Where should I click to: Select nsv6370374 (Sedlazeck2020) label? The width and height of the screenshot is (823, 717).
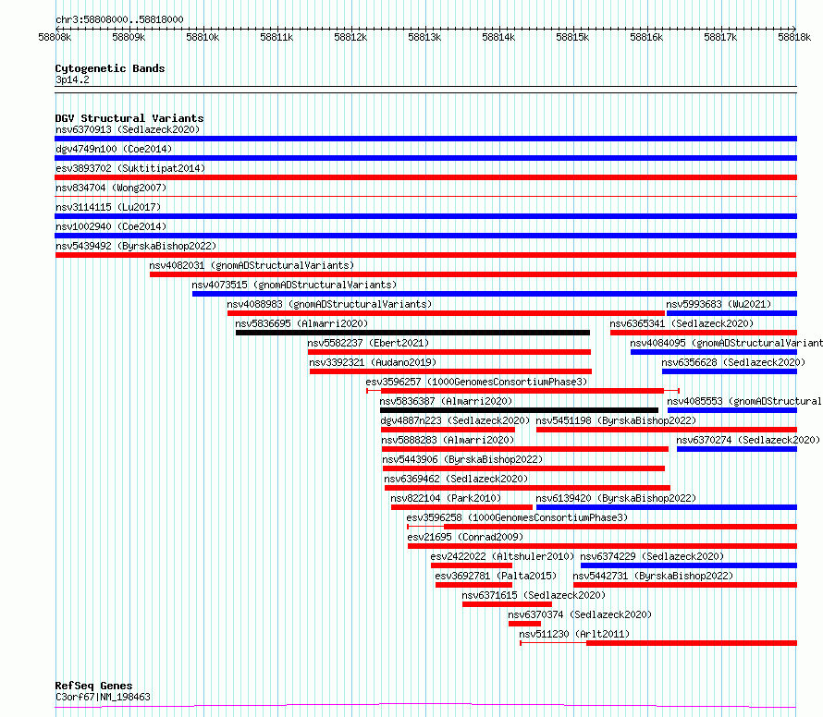tap(580, 614)
